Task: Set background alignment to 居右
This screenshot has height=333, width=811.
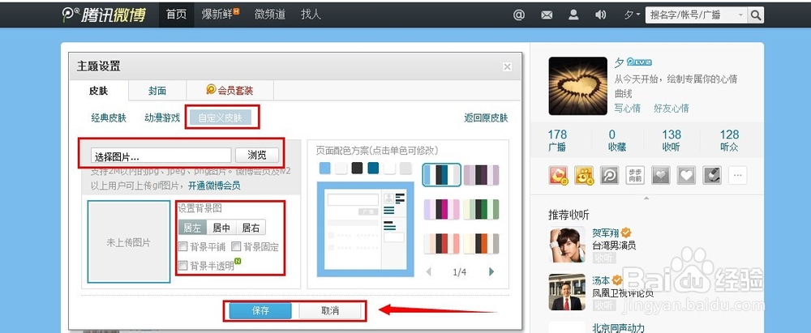Action: (251, 228)
